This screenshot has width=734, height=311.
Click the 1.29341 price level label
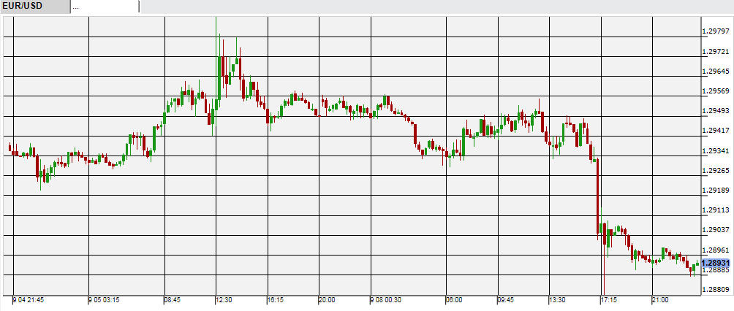[715, 150]
